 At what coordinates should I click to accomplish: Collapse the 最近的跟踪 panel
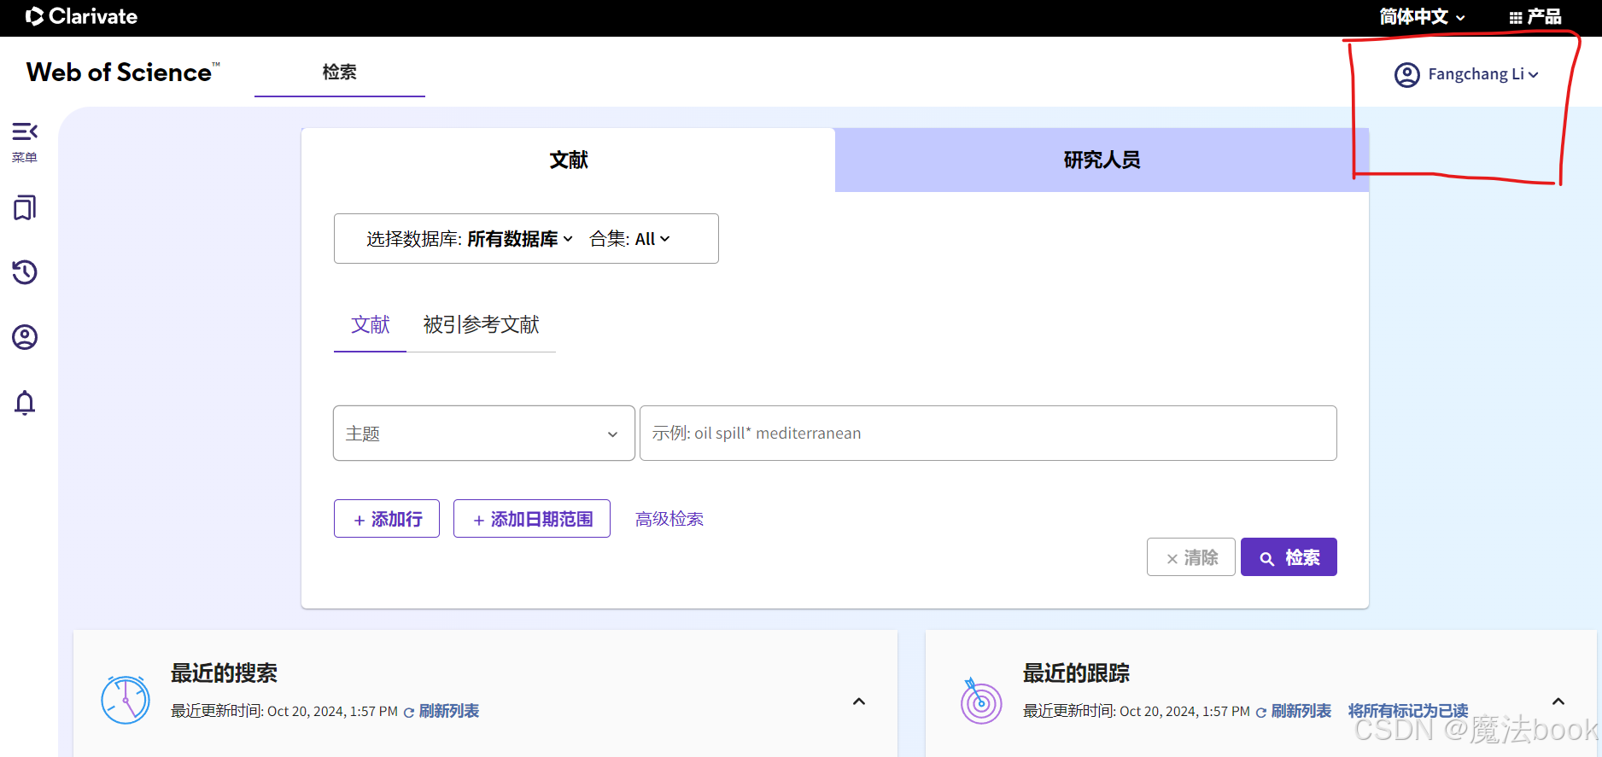click(1558, 702)
